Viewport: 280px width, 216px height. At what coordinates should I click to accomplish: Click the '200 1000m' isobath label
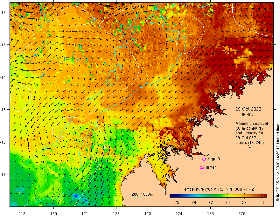(142, 194)
